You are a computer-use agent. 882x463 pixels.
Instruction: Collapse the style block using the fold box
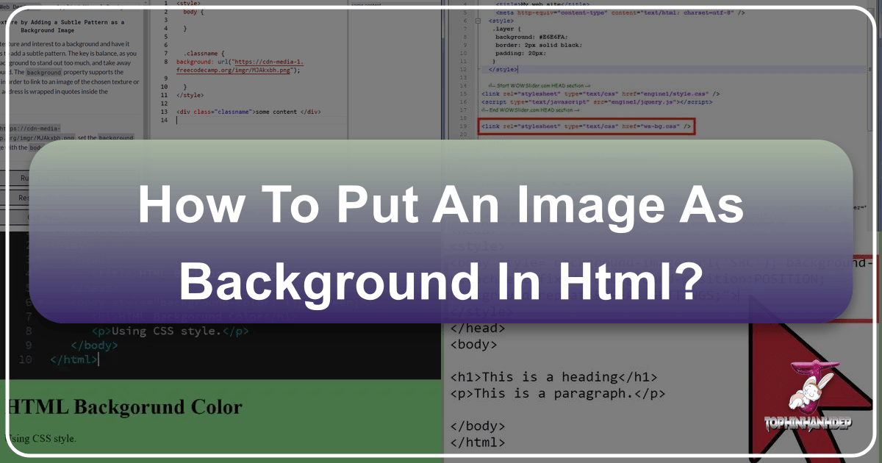[476, 21]
